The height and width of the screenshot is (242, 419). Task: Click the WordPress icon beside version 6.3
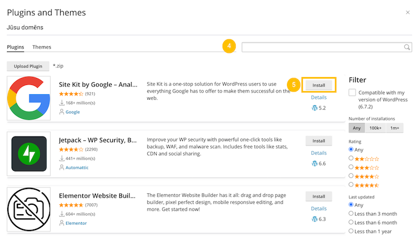pos(314,219)
